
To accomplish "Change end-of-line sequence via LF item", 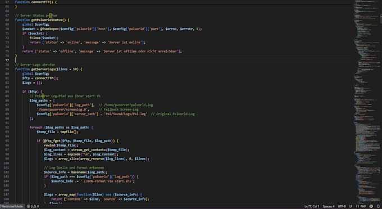I will (351, 206).
